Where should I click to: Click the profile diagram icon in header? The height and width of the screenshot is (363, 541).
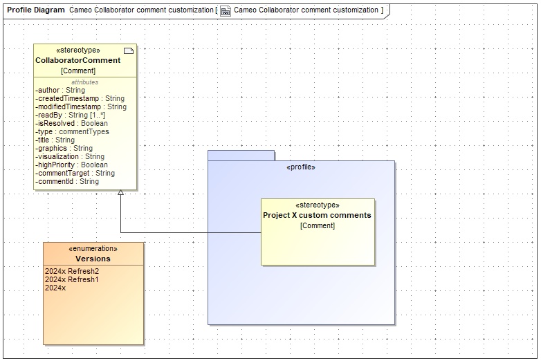pyautogui.click(x=226, y=11)
